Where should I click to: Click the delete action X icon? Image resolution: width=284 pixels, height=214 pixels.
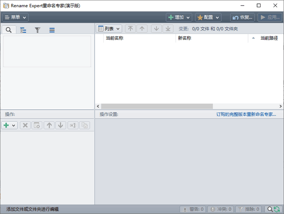click(25, 125)
